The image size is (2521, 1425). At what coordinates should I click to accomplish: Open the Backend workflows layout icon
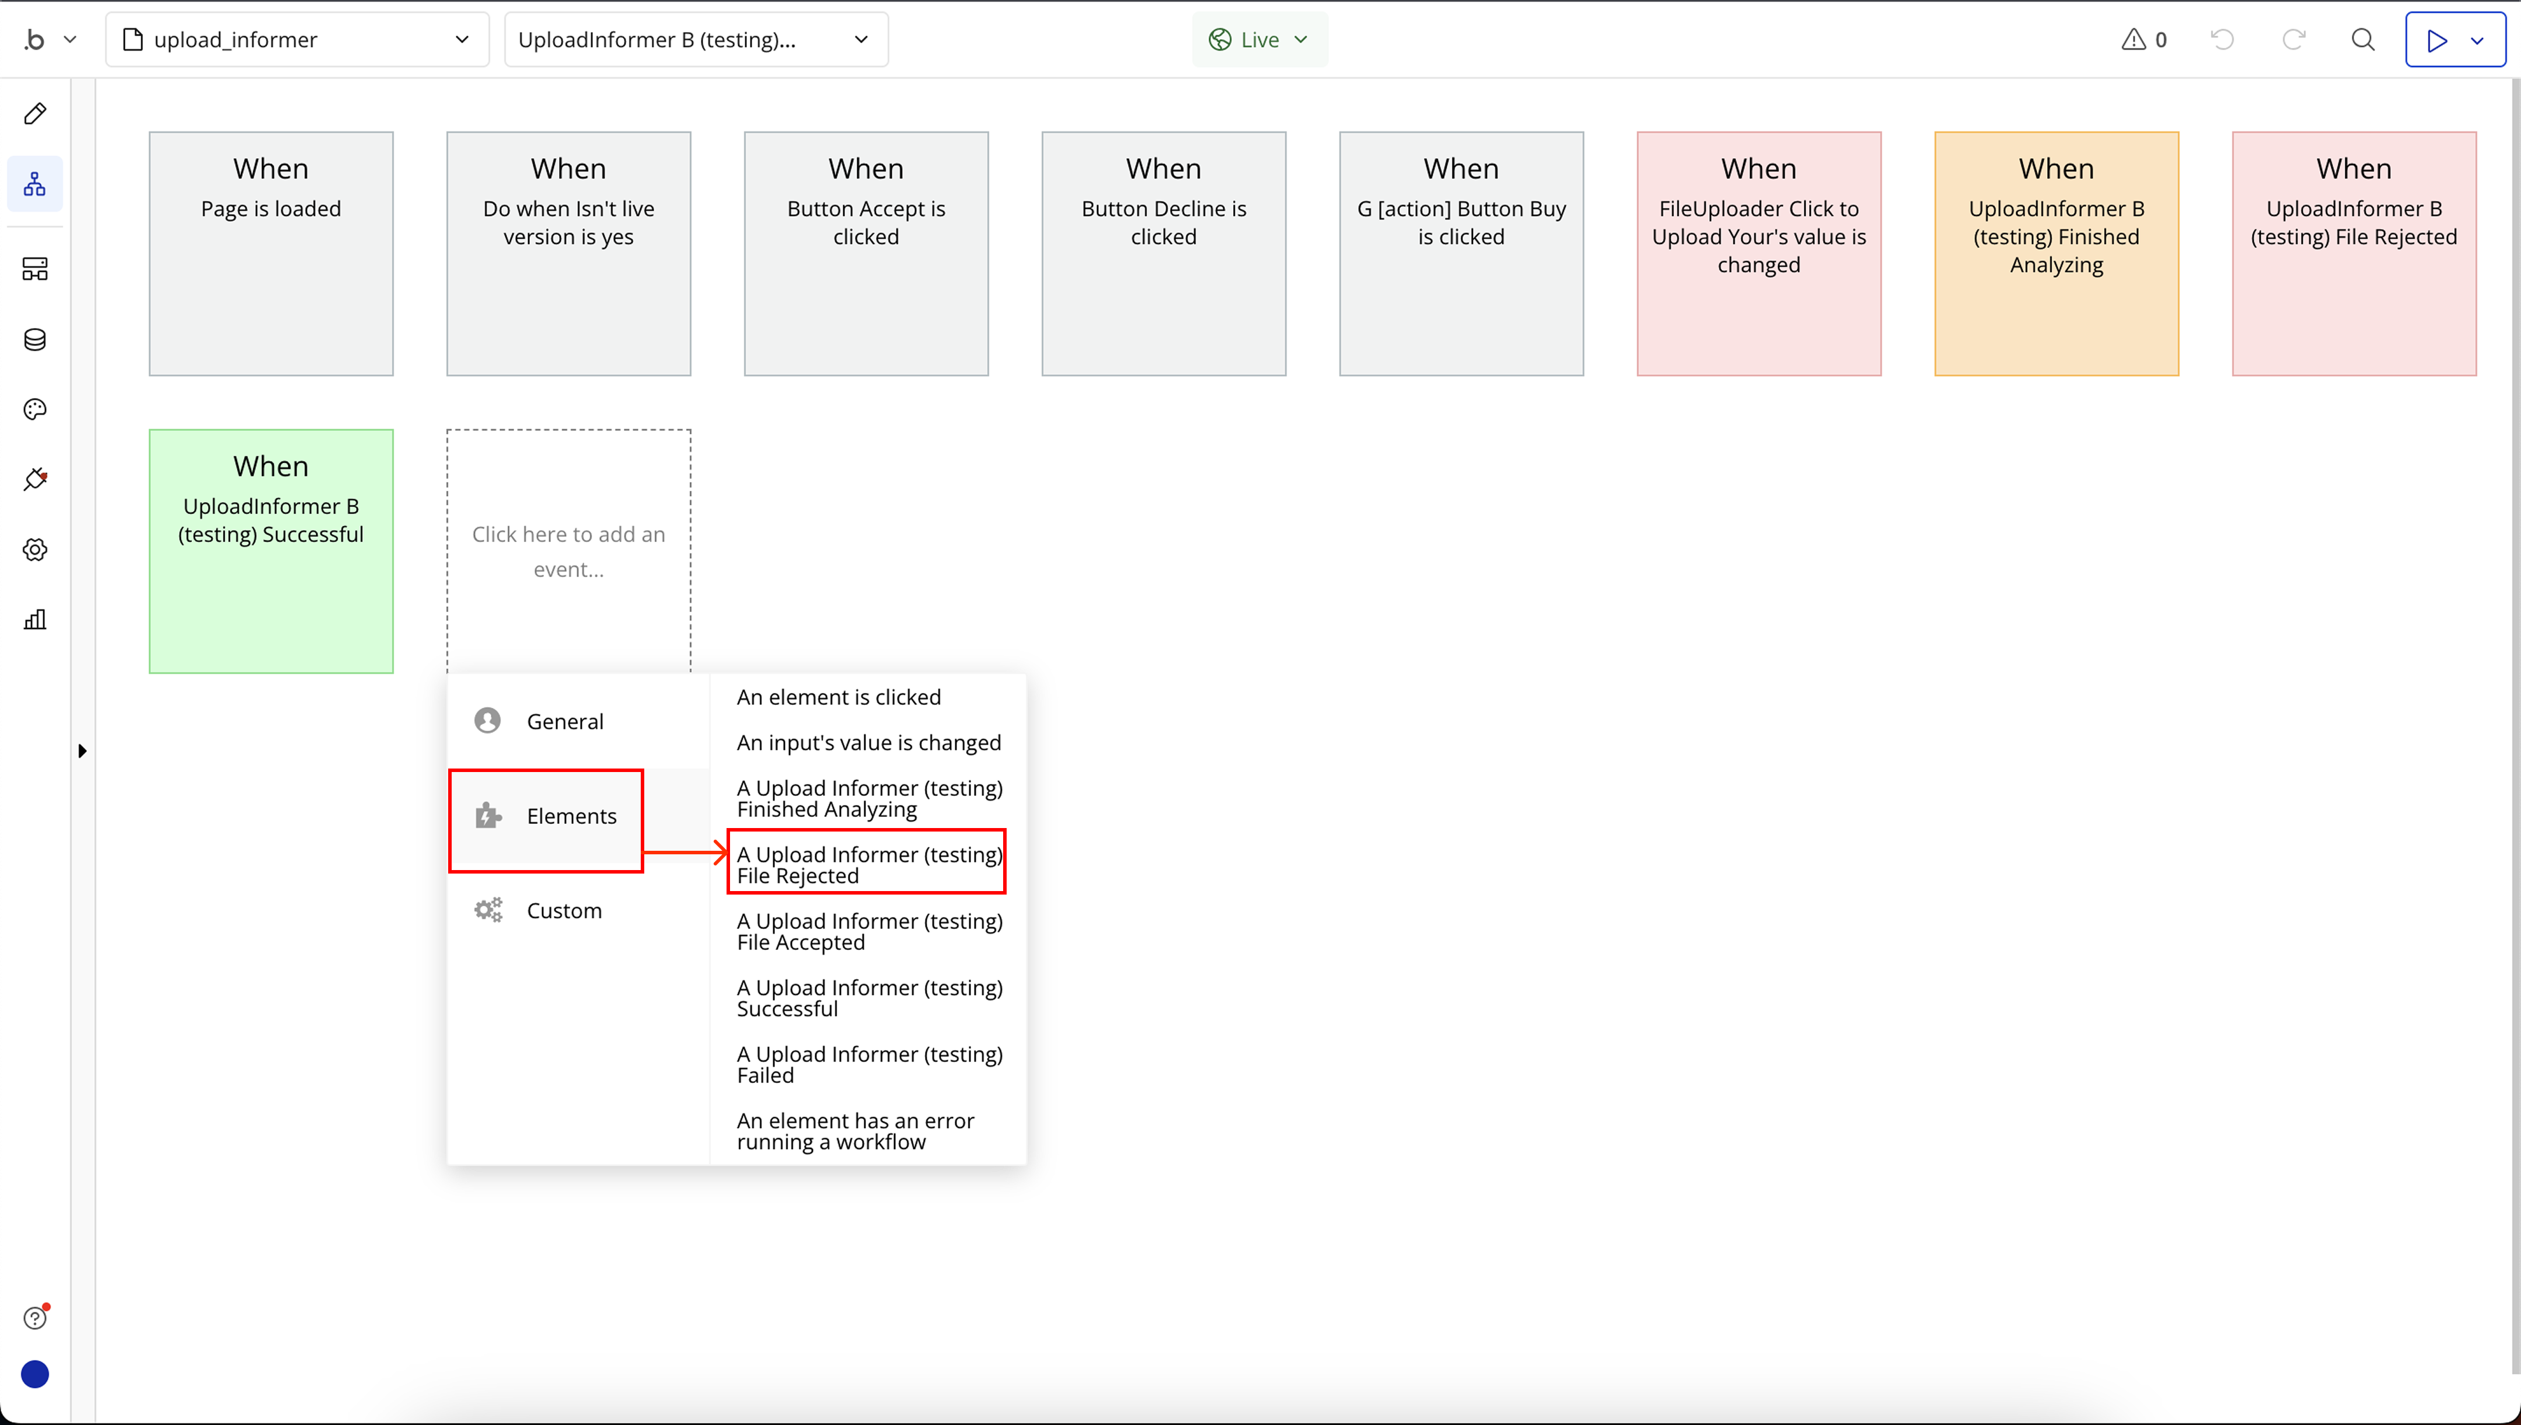35,269
